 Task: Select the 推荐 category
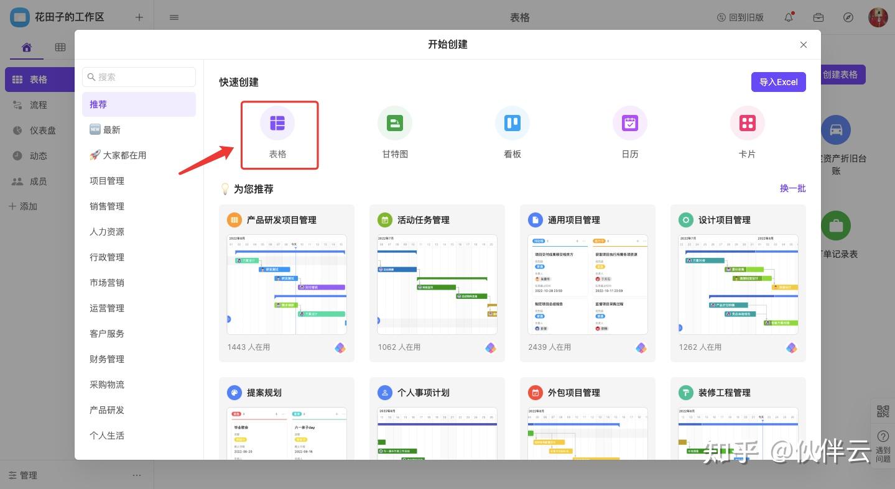click(x=139, y=104)
